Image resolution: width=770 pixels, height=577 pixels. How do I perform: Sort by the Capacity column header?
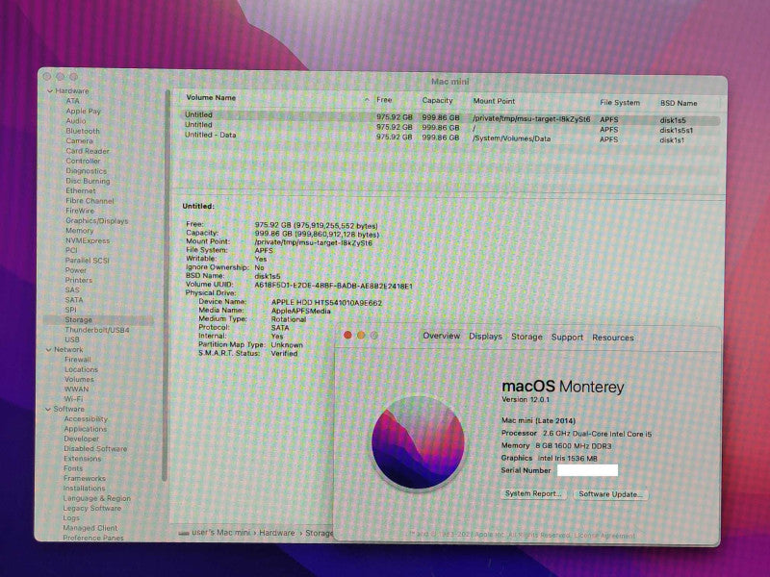point(437,100)
